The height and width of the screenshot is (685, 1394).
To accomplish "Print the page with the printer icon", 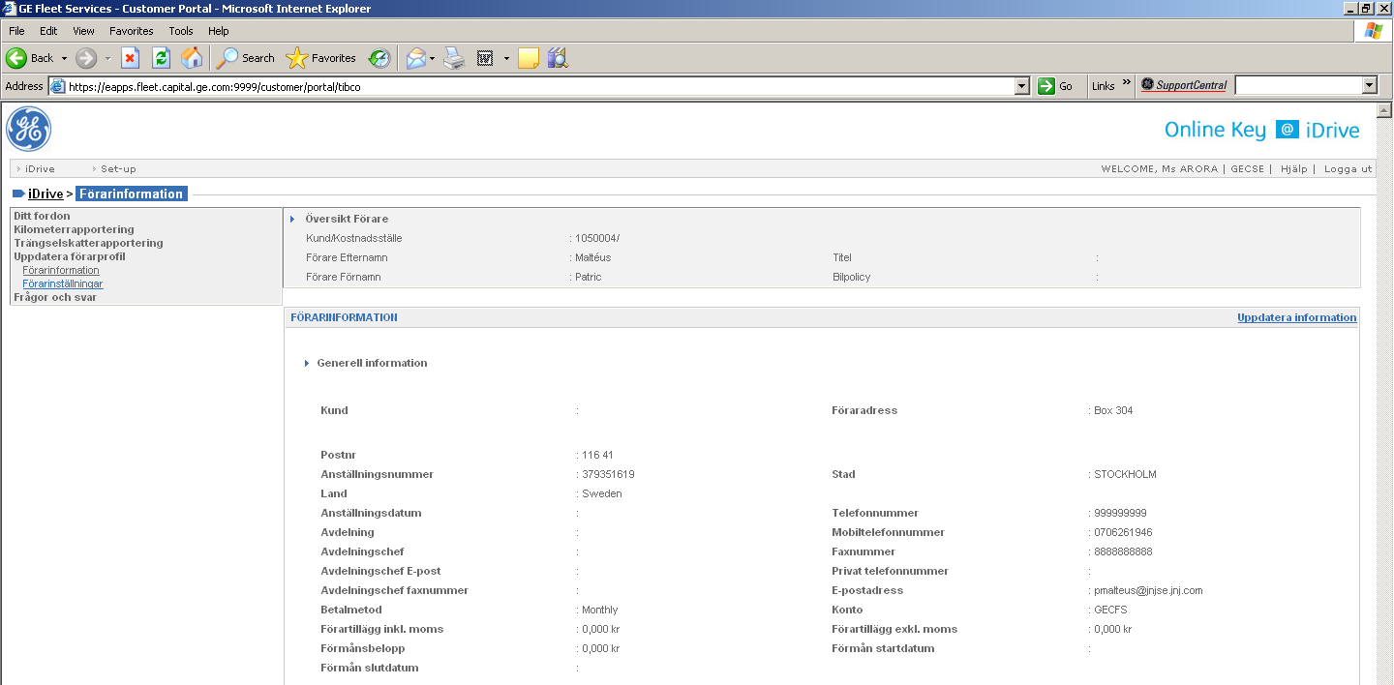I will (454, 58).
